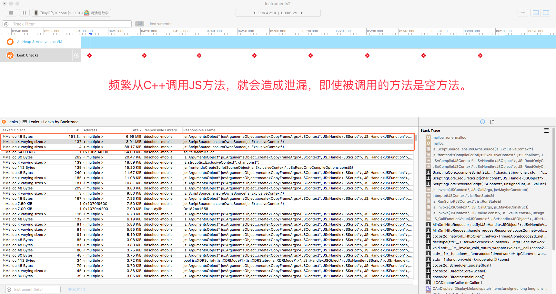556x294 pixels.
Task: Click the icon beside -[CCDirectorCaller doCaller:]
Action: click(x=428, y=283)
